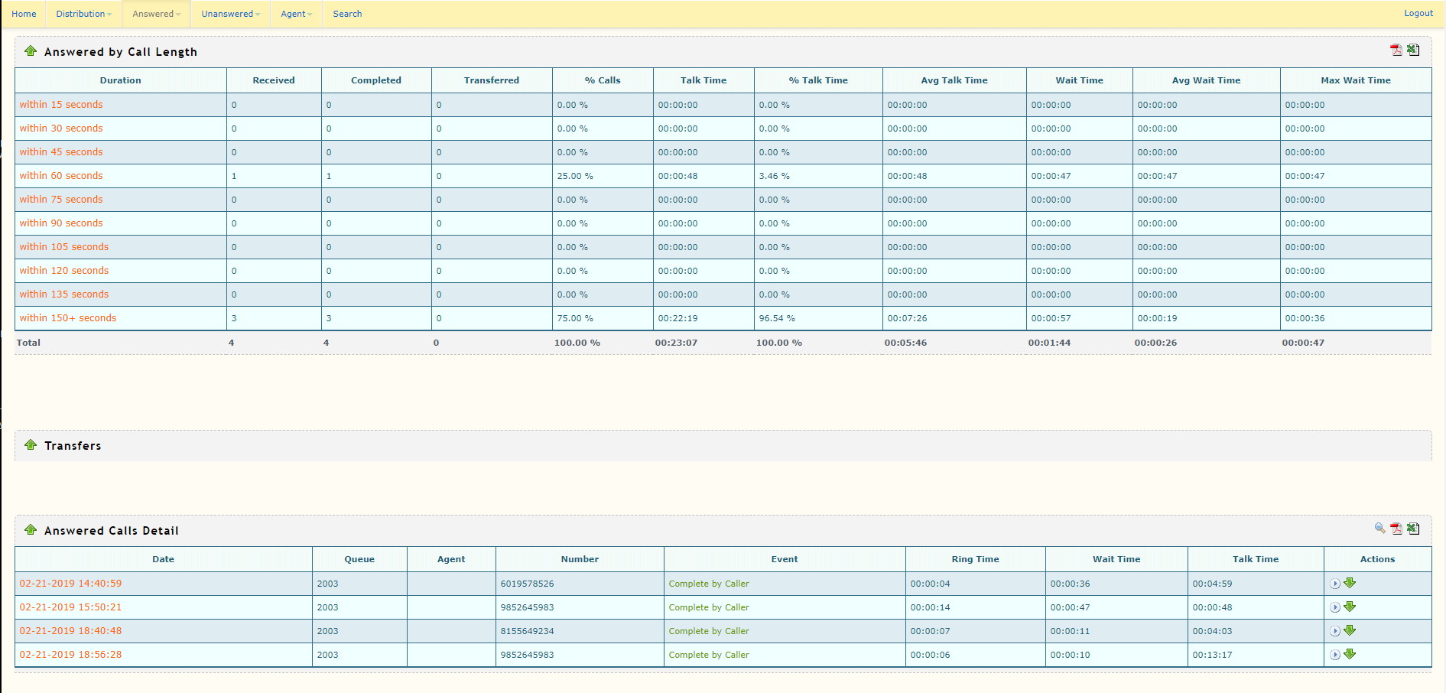Open the Distribution dropdown menu

(x=83, y=14)
